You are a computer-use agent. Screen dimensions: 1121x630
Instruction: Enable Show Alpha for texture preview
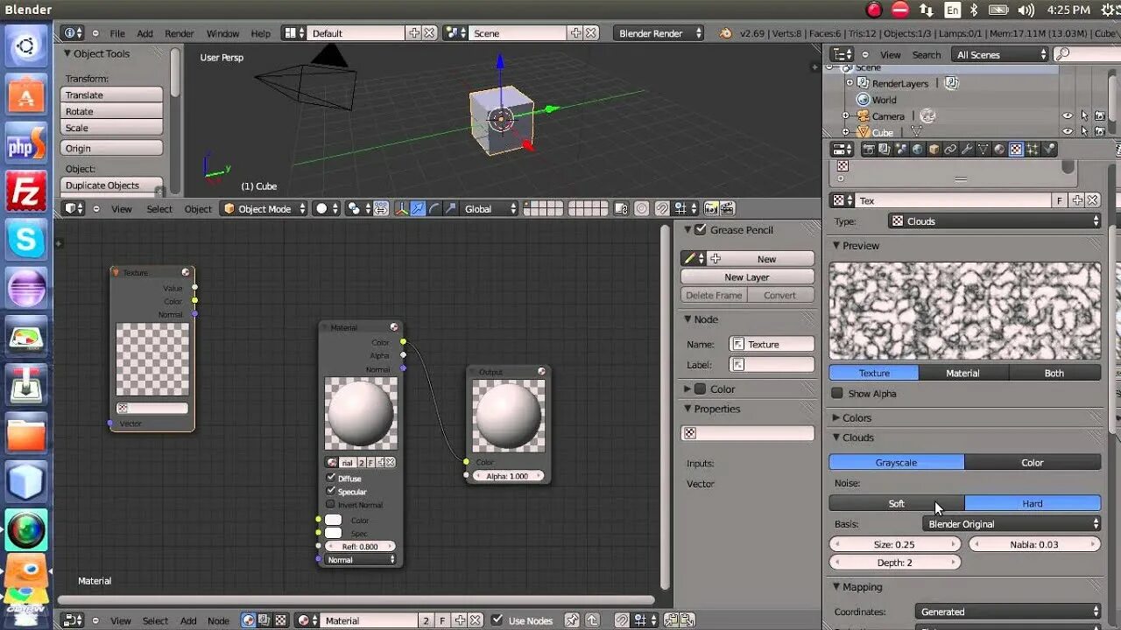click(x=837, y=394)
